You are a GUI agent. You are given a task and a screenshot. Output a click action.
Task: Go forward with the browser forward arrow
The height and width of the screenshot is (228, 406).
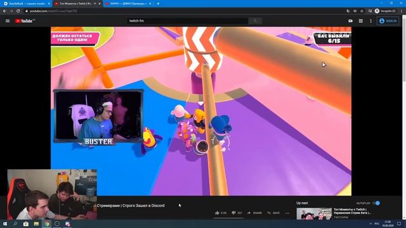tap(11, 11)
